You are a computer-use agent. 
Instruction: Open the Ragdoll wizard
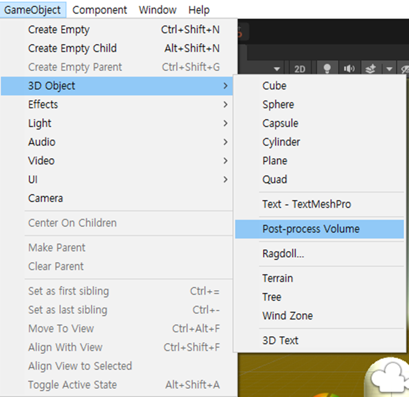(x=319, y=254)
